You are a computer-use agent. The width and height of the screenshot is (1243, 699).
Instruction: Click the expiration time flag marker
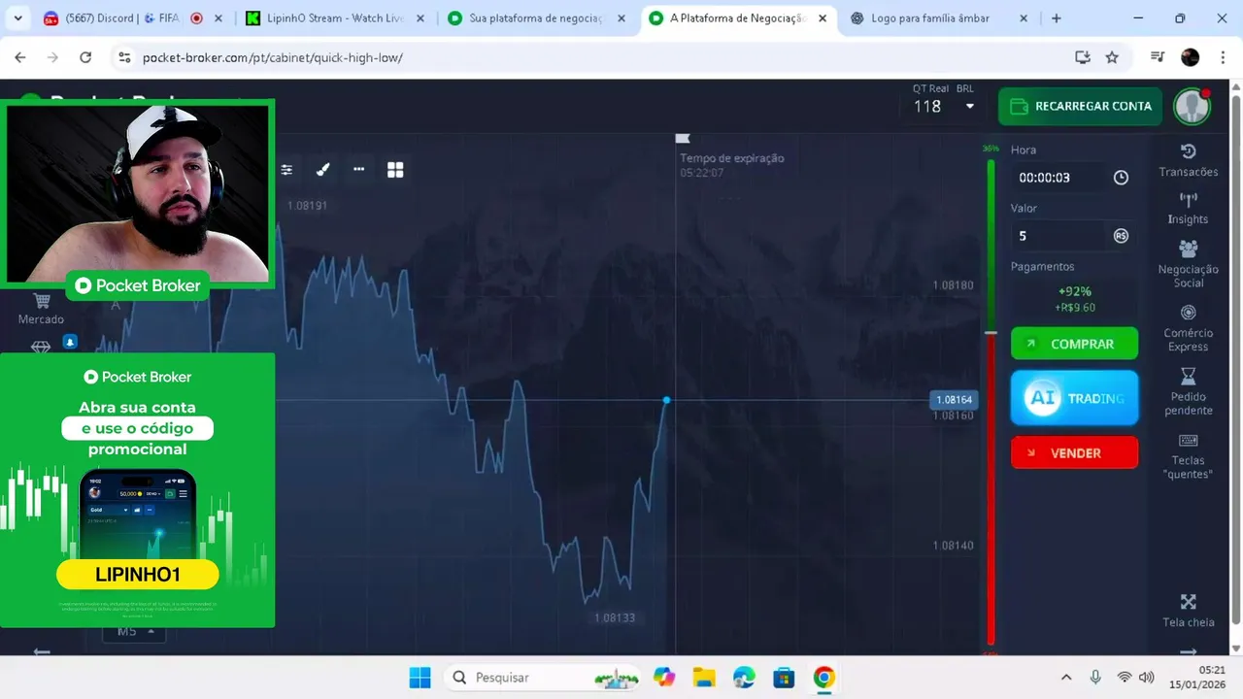click(683, 139)
